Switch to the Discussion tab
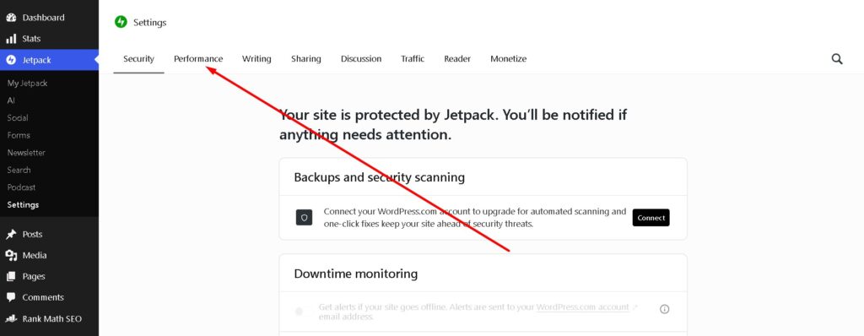864x336 pixels. 361,59
